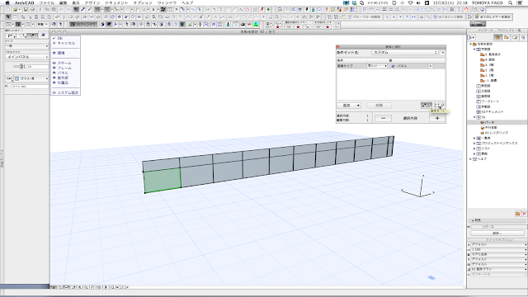This screenshot has width=528, height=297.
Task: Open the 一般 type dropdown in info box
Action: point(27,46)
